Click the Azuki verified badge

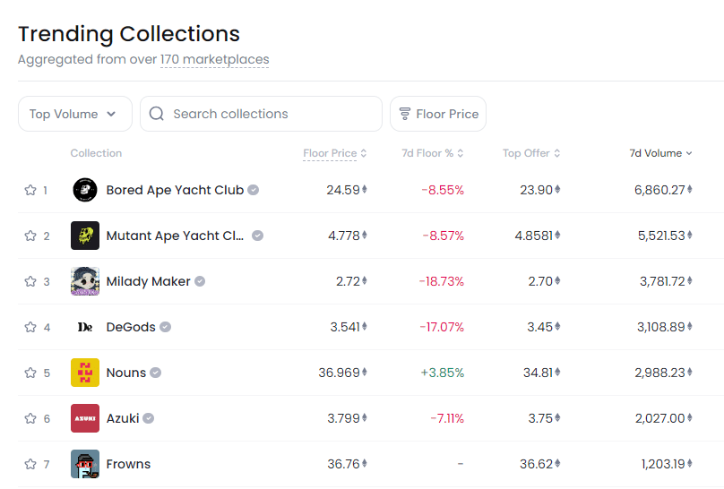(148, 418)
